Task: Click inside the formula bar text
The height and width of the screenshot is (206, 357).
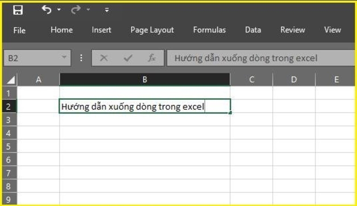Action: pyautogui.click(x=246, y=58)
